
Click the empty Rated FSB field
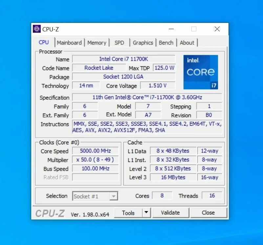[x=95, y=177]
